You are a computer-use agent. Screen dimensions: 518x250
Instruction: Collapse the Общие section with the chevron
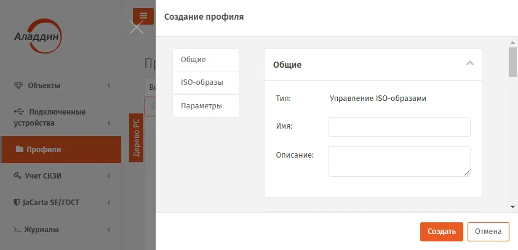click(x=470, y=63)
